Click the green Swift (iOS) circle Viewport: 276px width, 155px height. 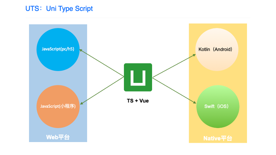pyautogui.click(x=218, y=106)
